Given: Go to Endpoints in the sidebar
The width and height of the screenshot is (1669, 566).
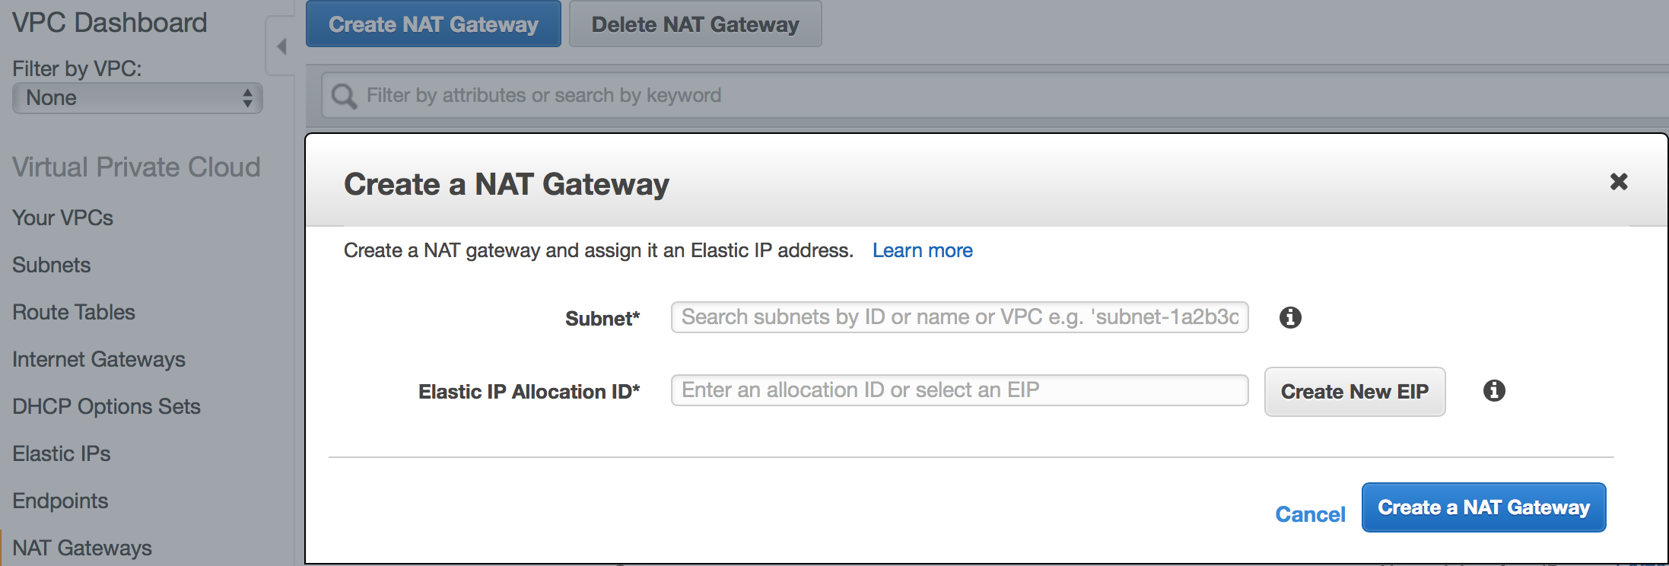Looking at the screenshot, I should pos(59,501).
